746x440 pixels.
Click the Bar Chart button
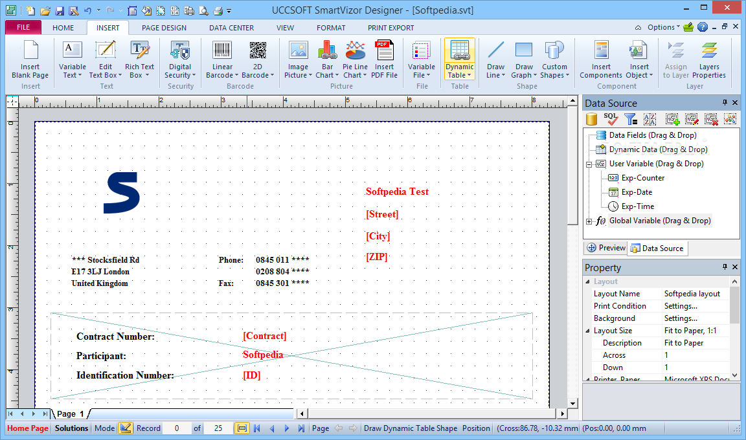point(327,60)
